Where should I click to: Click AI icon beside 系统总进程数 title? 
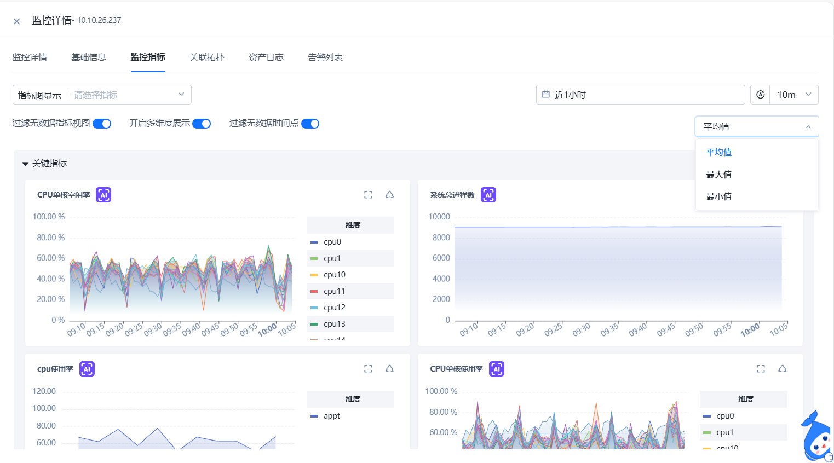(488, 195)
